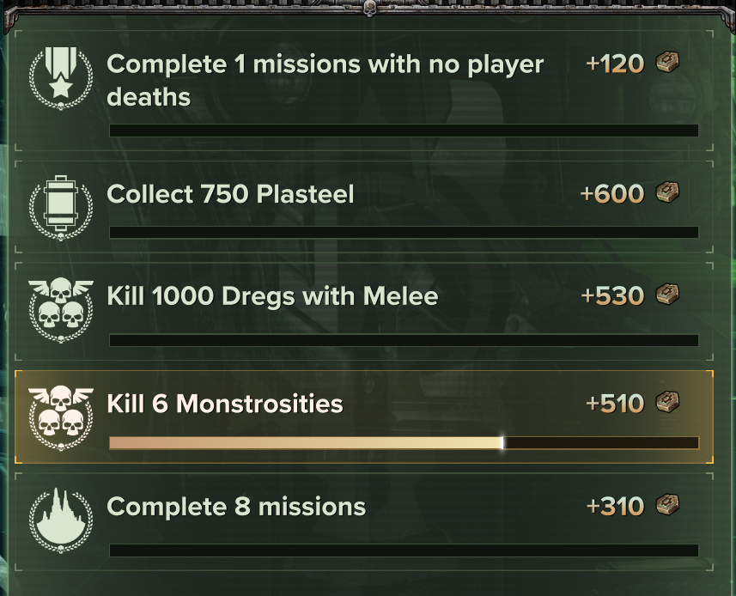Viewport: 736px width, 596px height.
Task: Click the Collect 750 Plasteel progress bar
Action: 404,233
